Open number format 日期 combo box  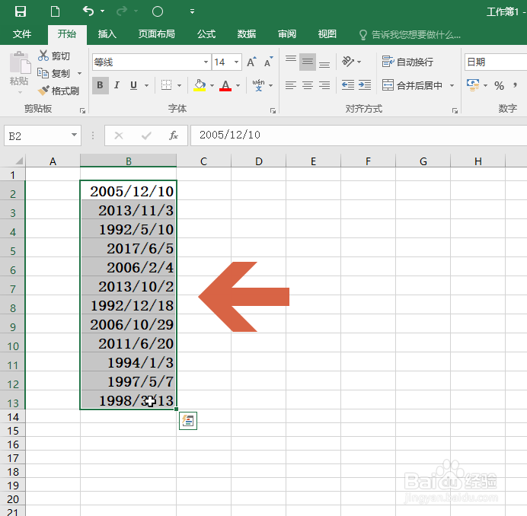[x=496, y=62]
